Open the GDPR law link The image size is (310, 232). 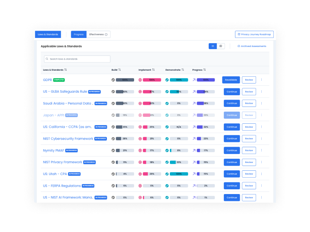coord(47,80)
